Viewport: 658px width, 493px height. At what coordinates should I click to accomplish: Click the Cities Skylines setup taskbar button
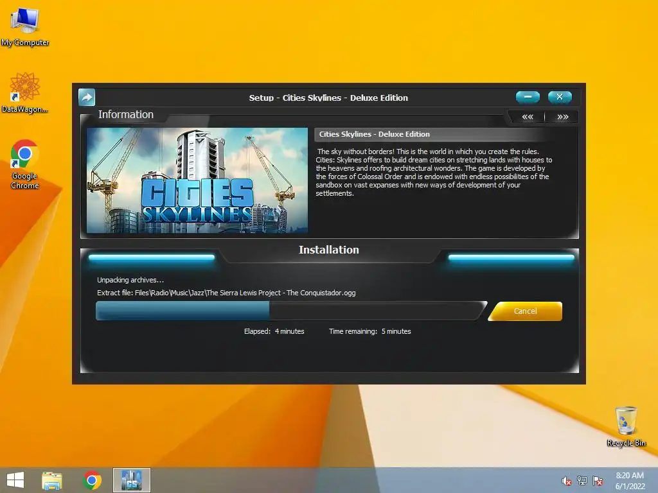131,480
